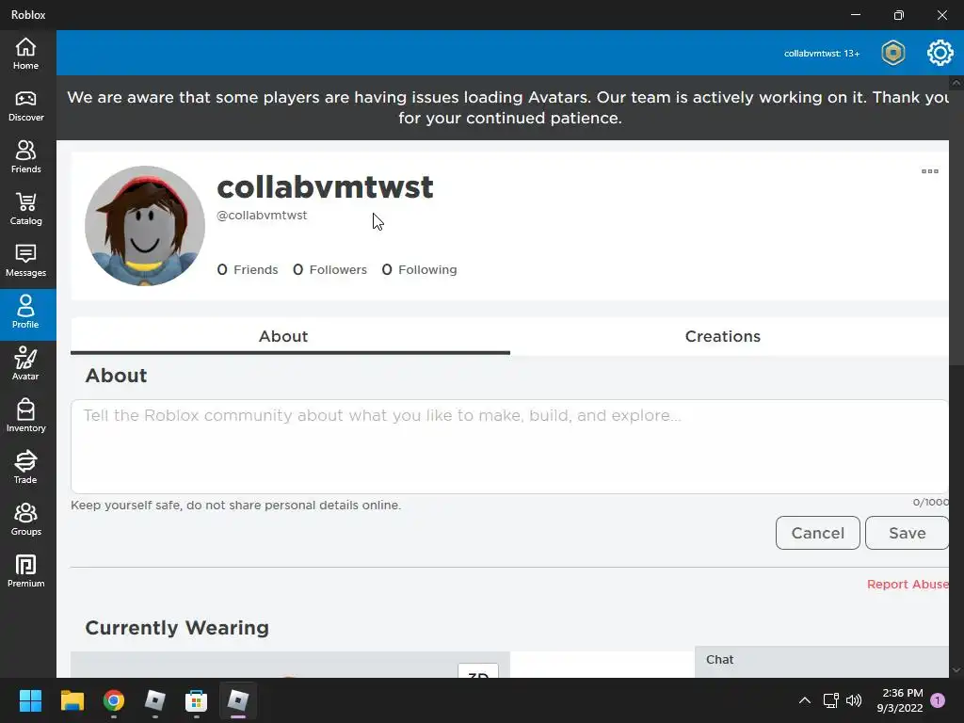Open the Windows Start menu

30,700
